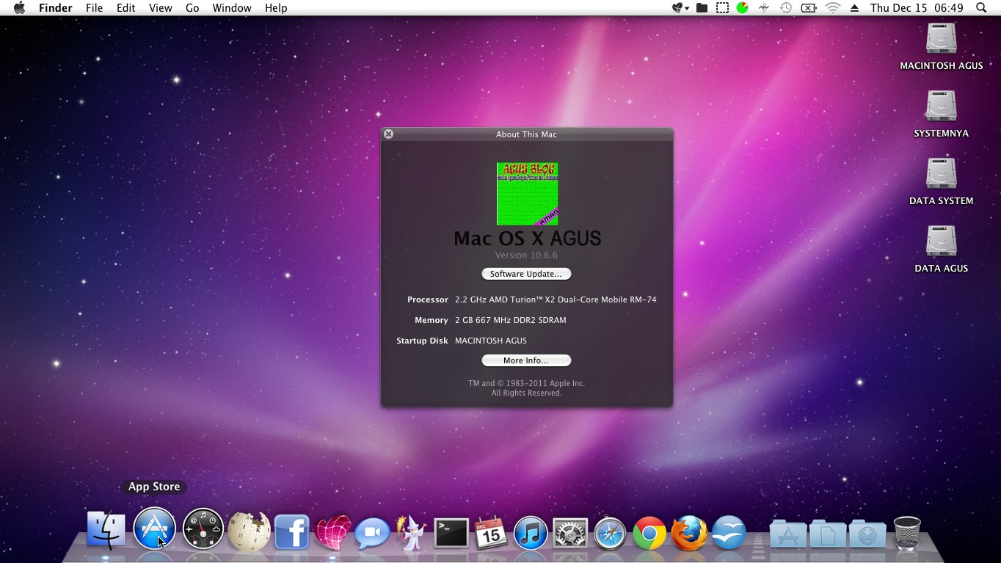Launch iTunes from the Dock
Viewport: 1001px width, 563px height.
pos(531,533)
